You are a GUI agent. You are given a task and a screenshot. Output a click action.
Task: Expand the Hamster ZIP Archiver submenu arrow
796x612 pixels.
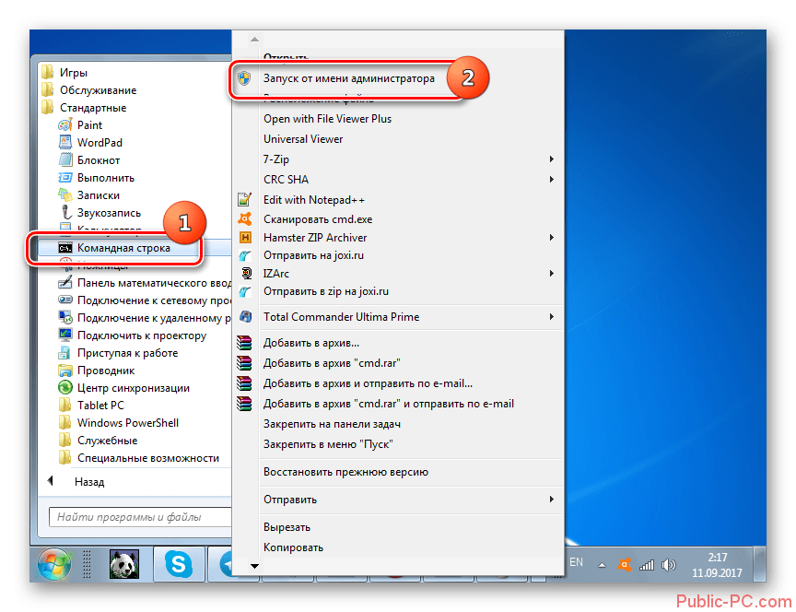tap(551, 237)
